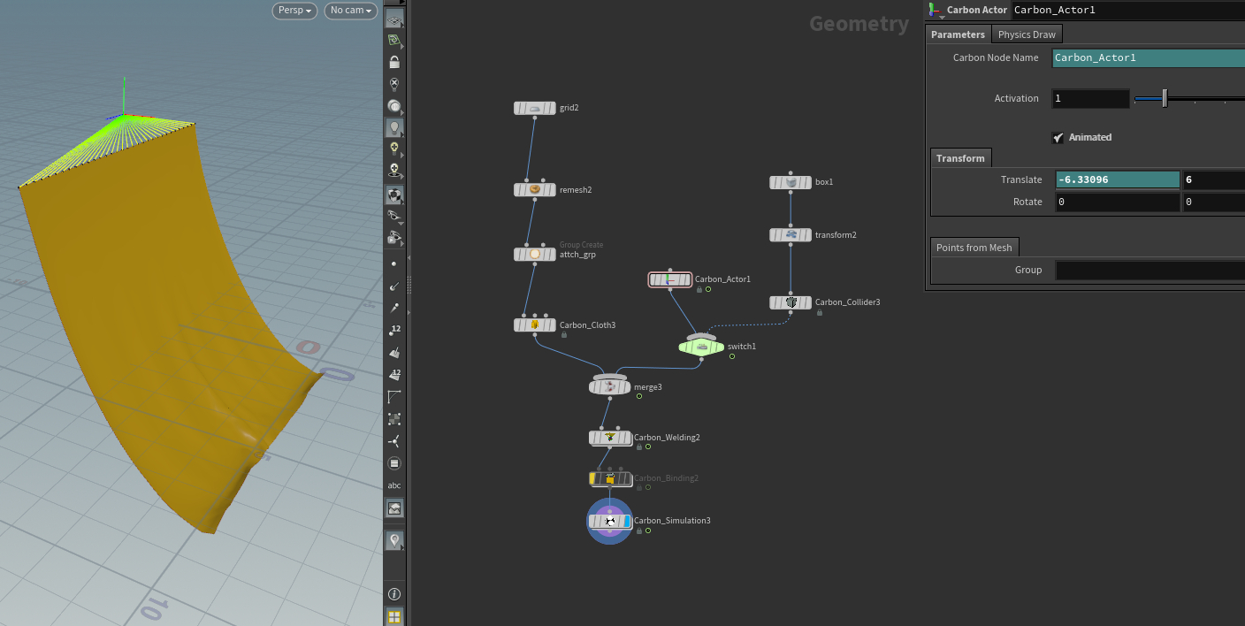The width and height of the screenshot is (1245, 626).
Task: Click the 'abc' text display icon
Action: pos(394,485)
